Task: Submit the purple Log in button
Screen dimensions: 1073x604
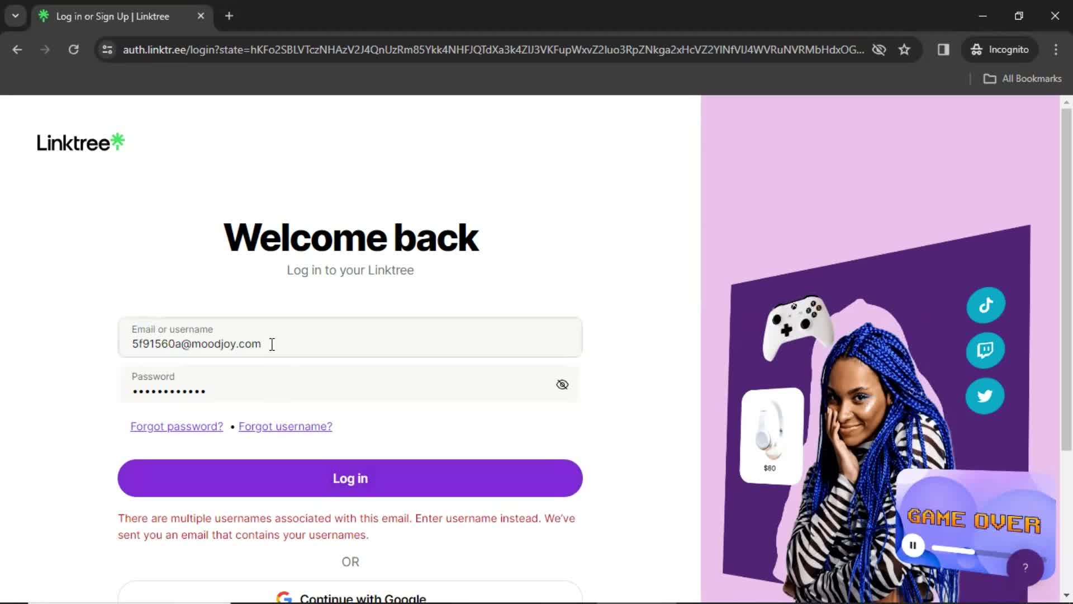Action: coord(350,478)
